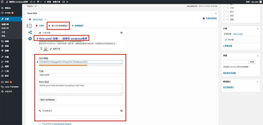Select the 引文 quote post format
Viewport: 263px width, 125px height.
tap(224, 8)
